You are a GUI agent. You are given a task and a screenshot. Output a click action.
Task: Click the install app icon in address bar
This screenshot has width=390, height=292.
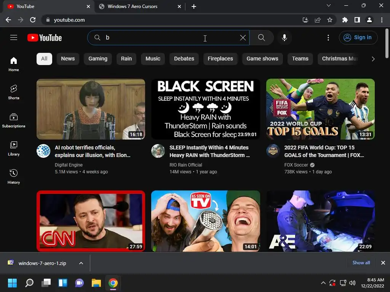[305, 20]
